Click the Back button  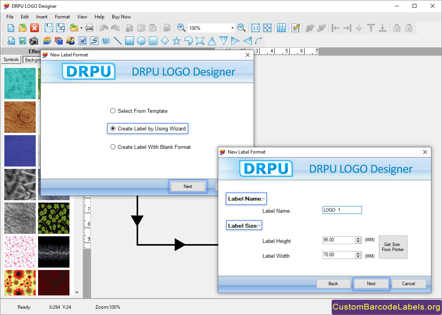pyautogui.click(x=333, y=284)
